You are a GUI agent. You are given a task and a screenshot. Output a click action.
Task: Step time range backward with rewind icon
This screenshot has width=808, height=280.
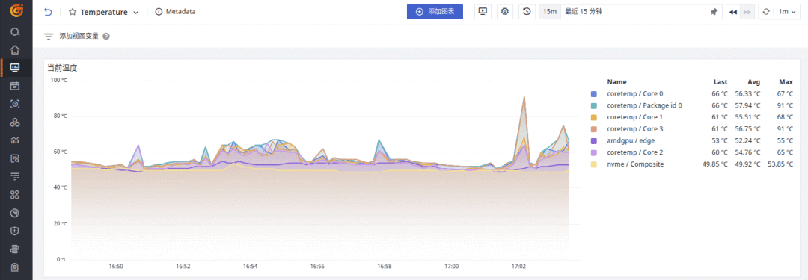coord(733,12)
